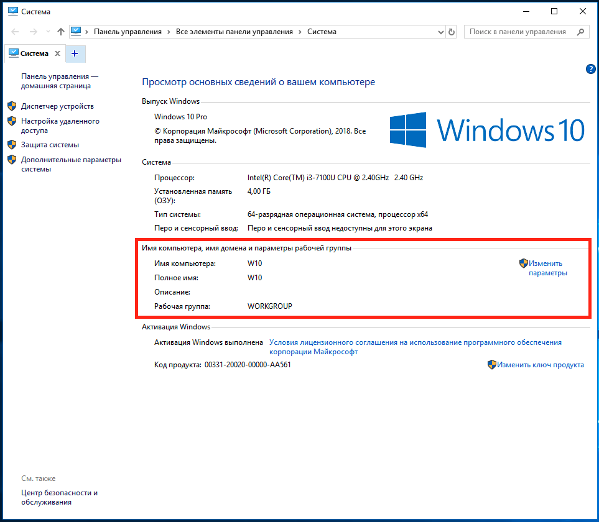Open help via the blue question mark
Viewport: 599px width, 522px height.
(590, 69)
